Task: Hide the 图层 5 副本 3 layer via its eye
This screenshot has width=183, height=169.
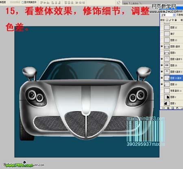Action: (161, 72)
